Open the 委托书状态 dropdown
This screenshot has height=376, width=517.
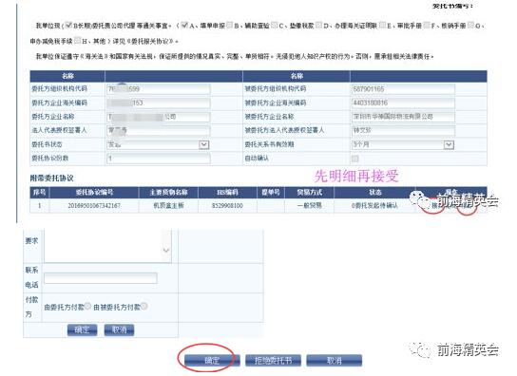pos(203,144)
